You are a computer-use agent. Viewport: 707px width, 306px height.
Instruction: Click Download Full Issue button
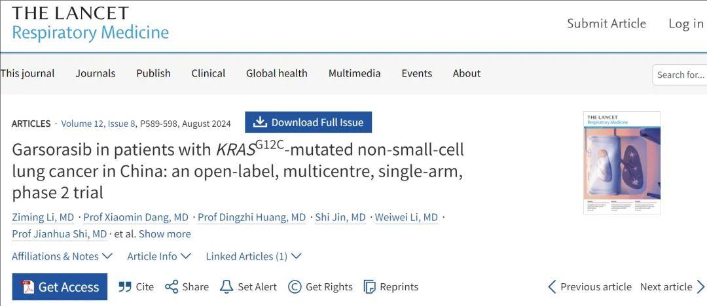tap(308, 122)
